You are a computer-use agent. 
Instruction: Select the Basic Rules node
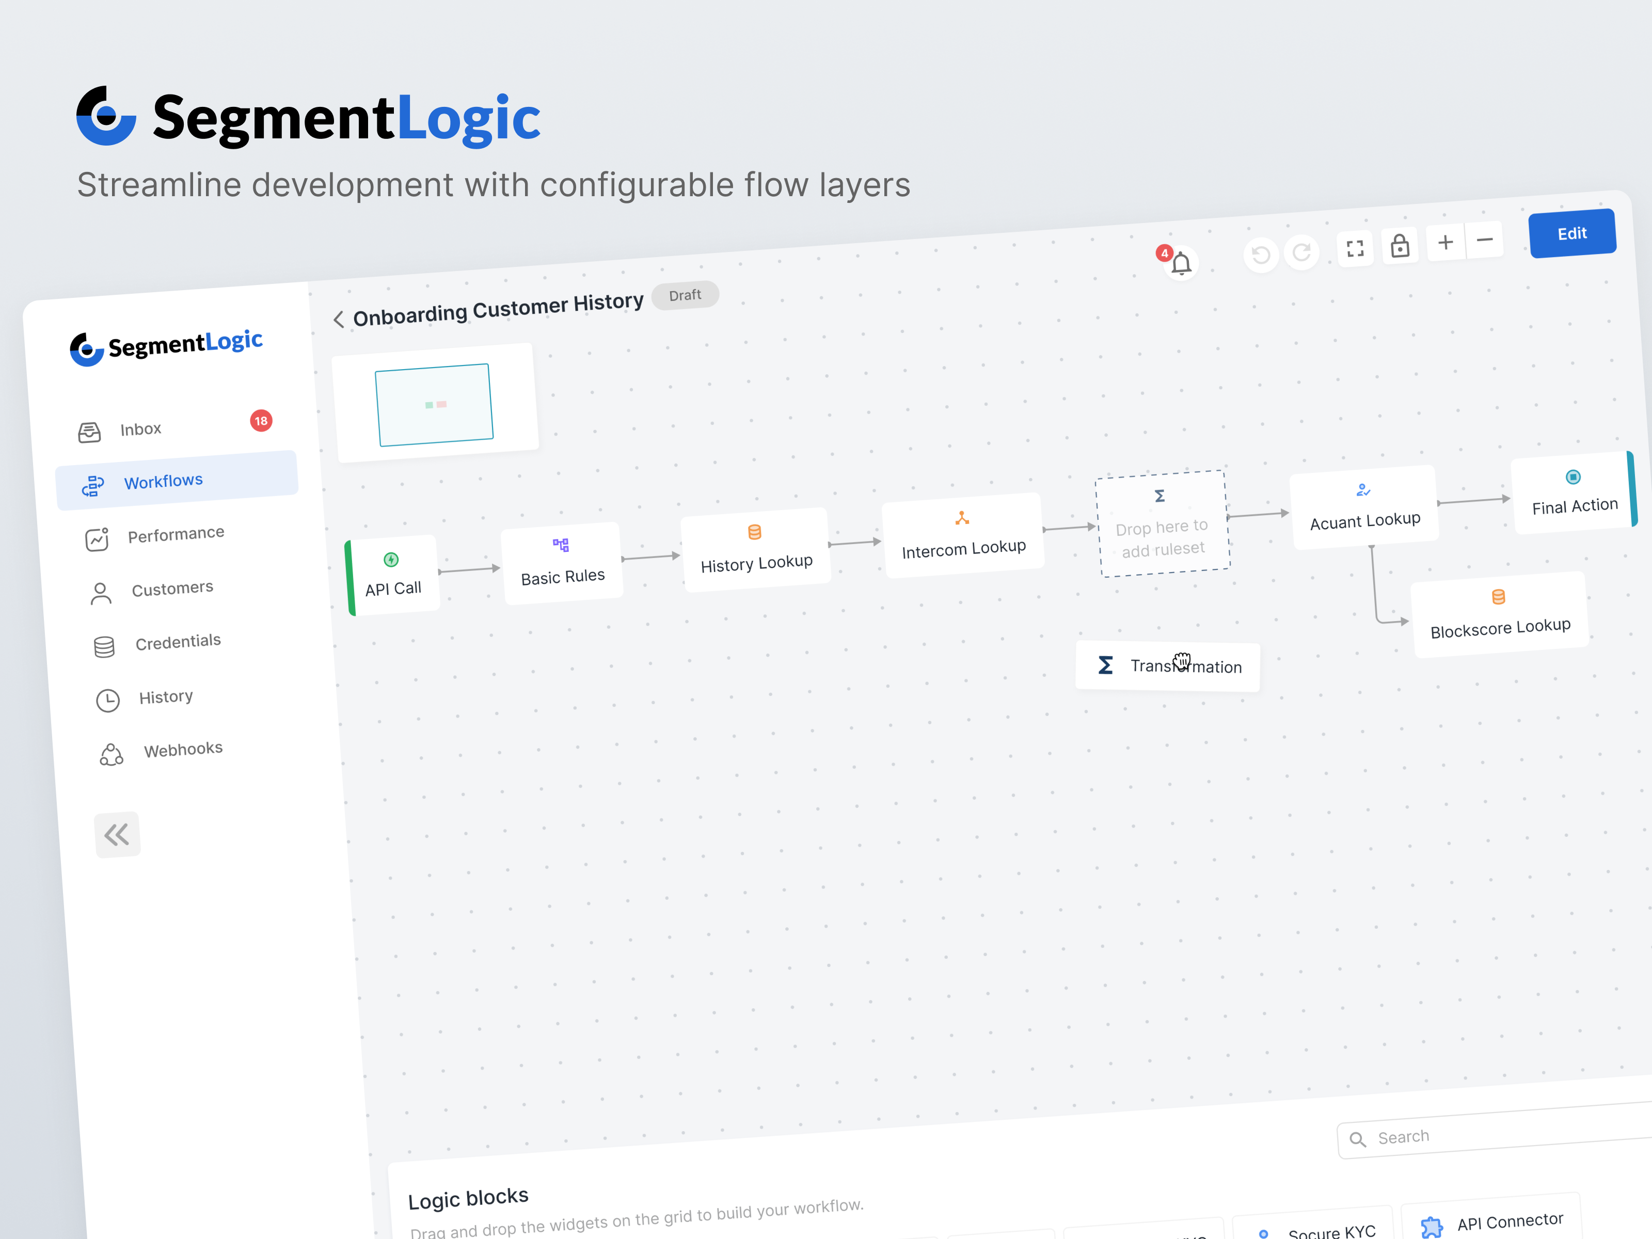point(562,562)
